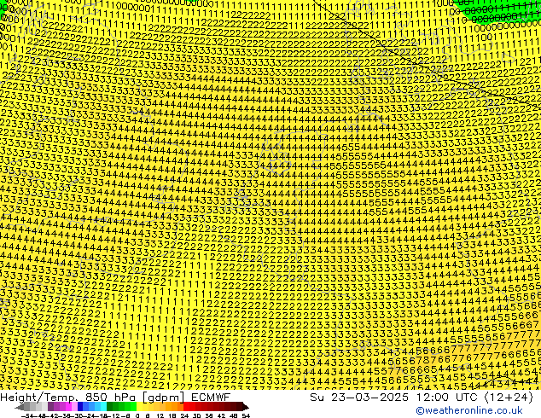Click the gray segment of the temperature scale
541x418 pixels.
[x=31, y=407]
